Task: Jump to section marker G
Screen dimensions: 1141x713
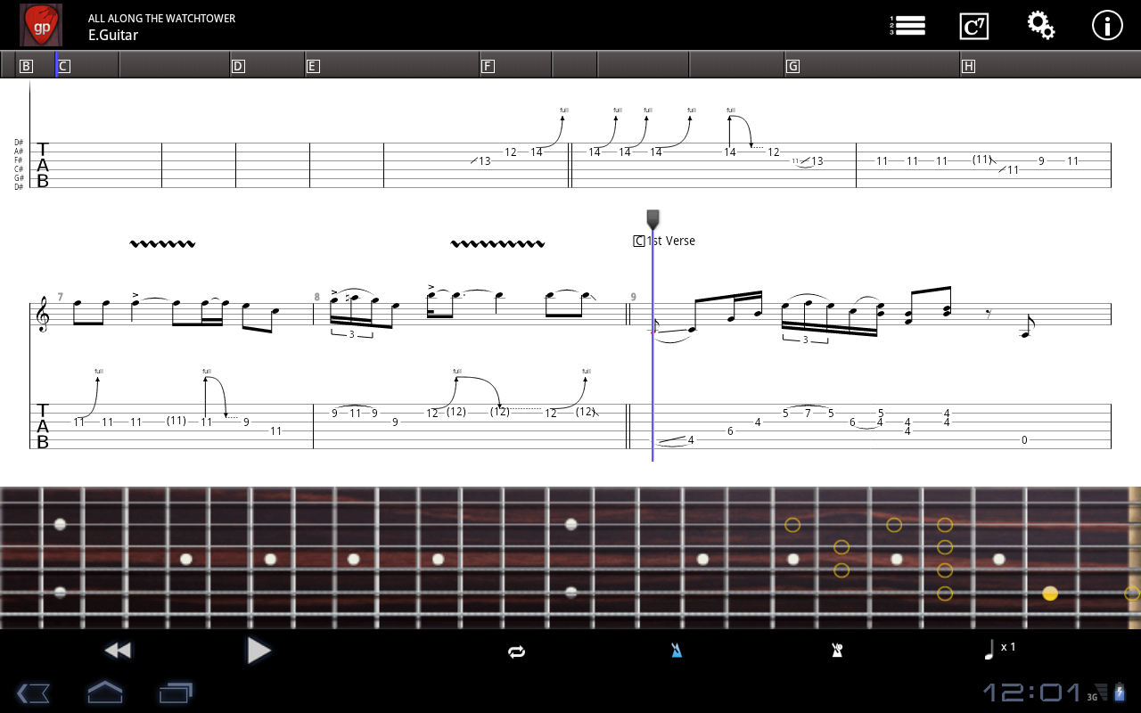Action: pos(792,66)
